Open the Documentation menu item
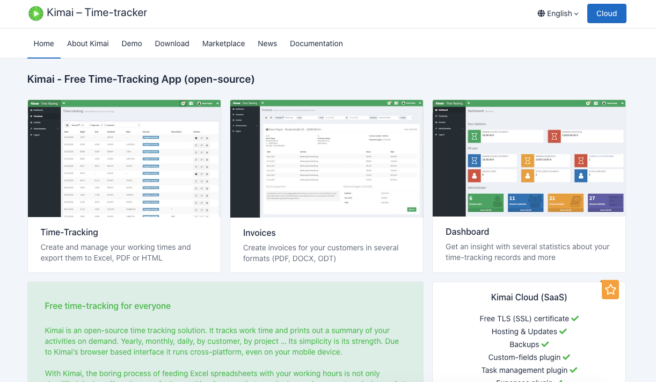Viewport: 656px width, 382px height. pos(316,44)
